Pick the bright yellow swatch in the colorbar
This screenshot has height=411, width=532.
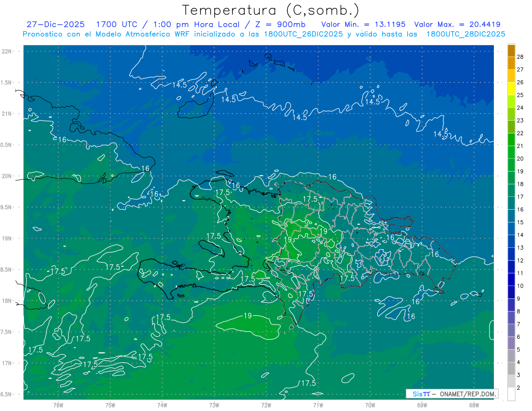click(x=512, y=89)
